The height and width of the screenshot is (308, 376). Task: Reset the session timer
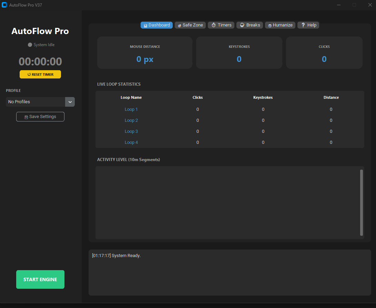(x=40, y=74)
